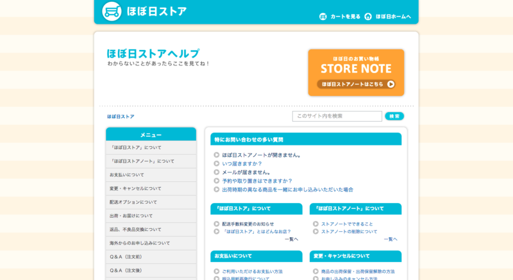Click 一覧へ under「ほぼ日ストアノート」について
513x280 pixels.
[391, 239]
